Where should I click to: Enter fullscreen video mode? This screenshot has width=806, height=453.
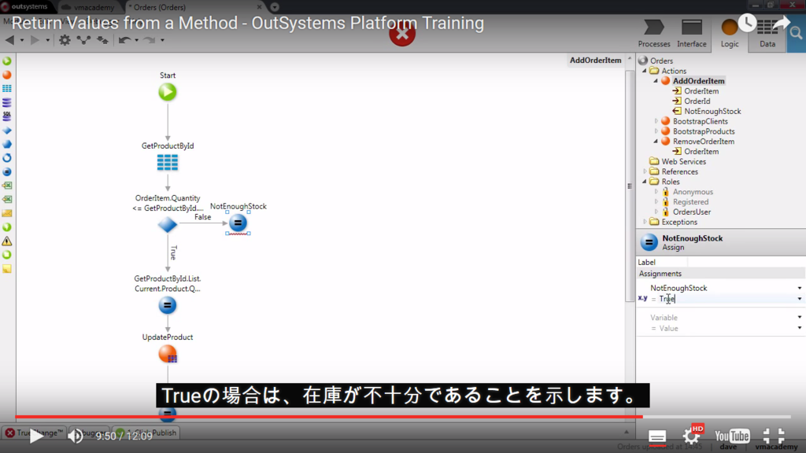point(773,436)
